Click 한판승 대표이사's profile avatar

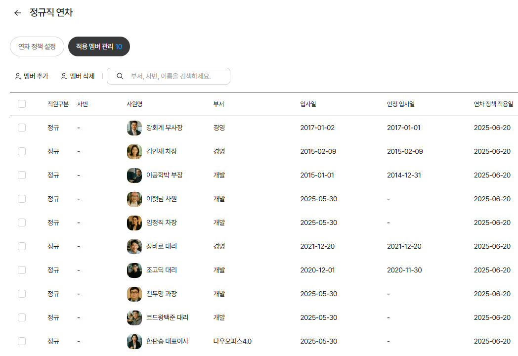[x=134, y=342]
